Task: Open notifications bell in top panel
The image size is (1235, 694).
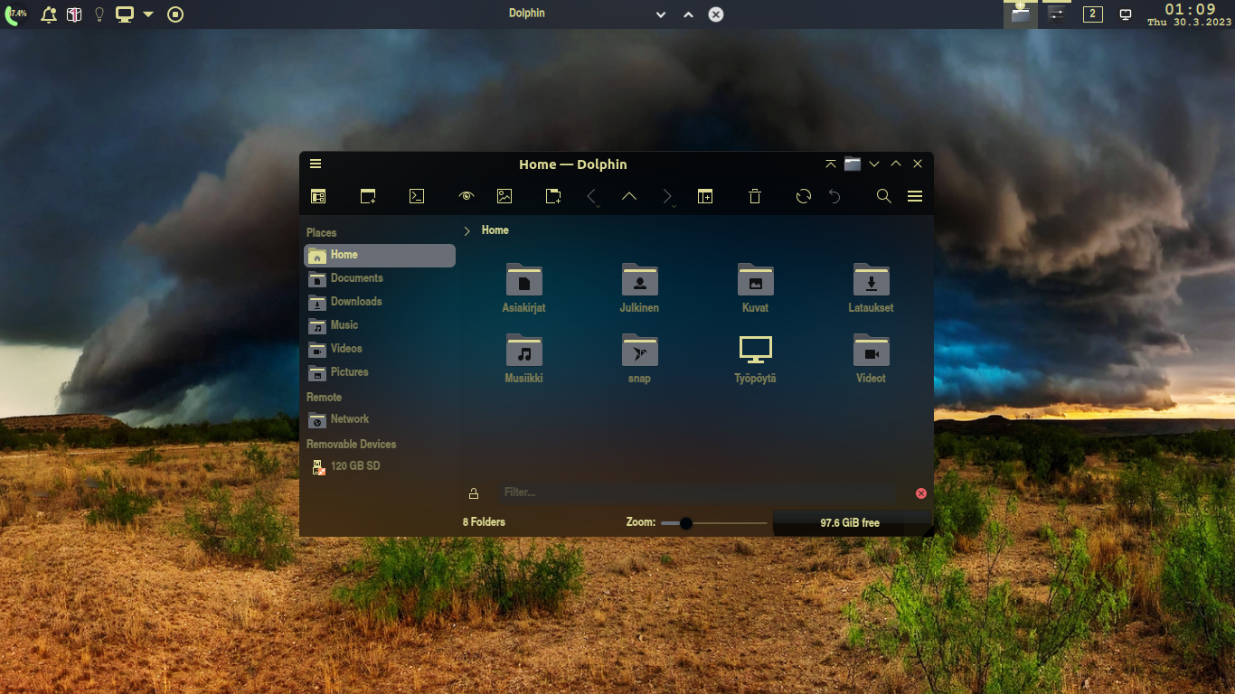Action: [49, 14]
